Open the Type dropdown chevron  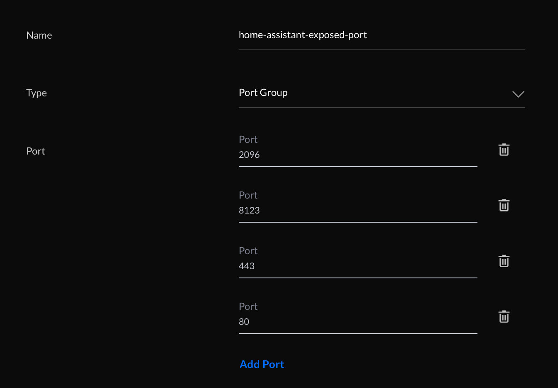tap(518, 94)
